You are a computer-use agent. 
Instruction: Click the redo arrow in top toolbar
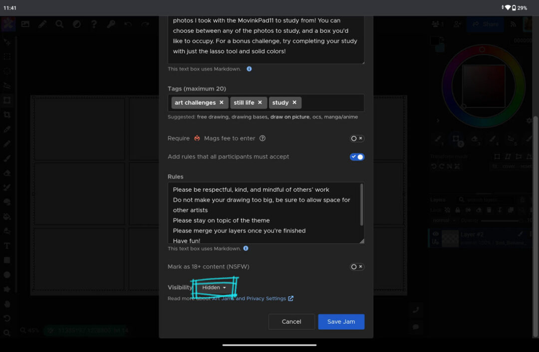point(145,24)
